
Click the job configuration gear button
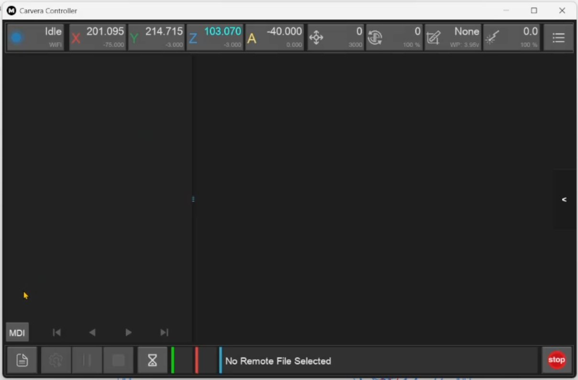pyautogui.click(x=56, y=360)
